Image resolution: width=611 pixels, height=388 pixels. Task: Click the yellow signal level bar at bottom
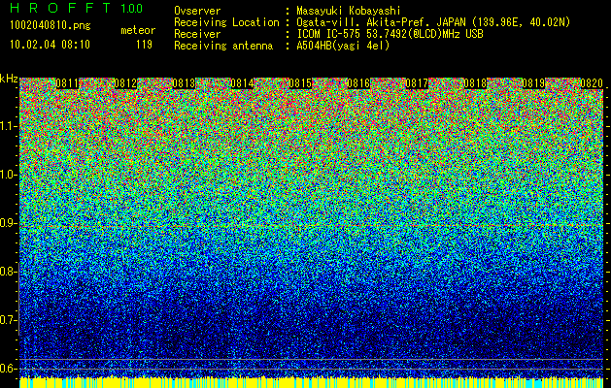(312, 382)
